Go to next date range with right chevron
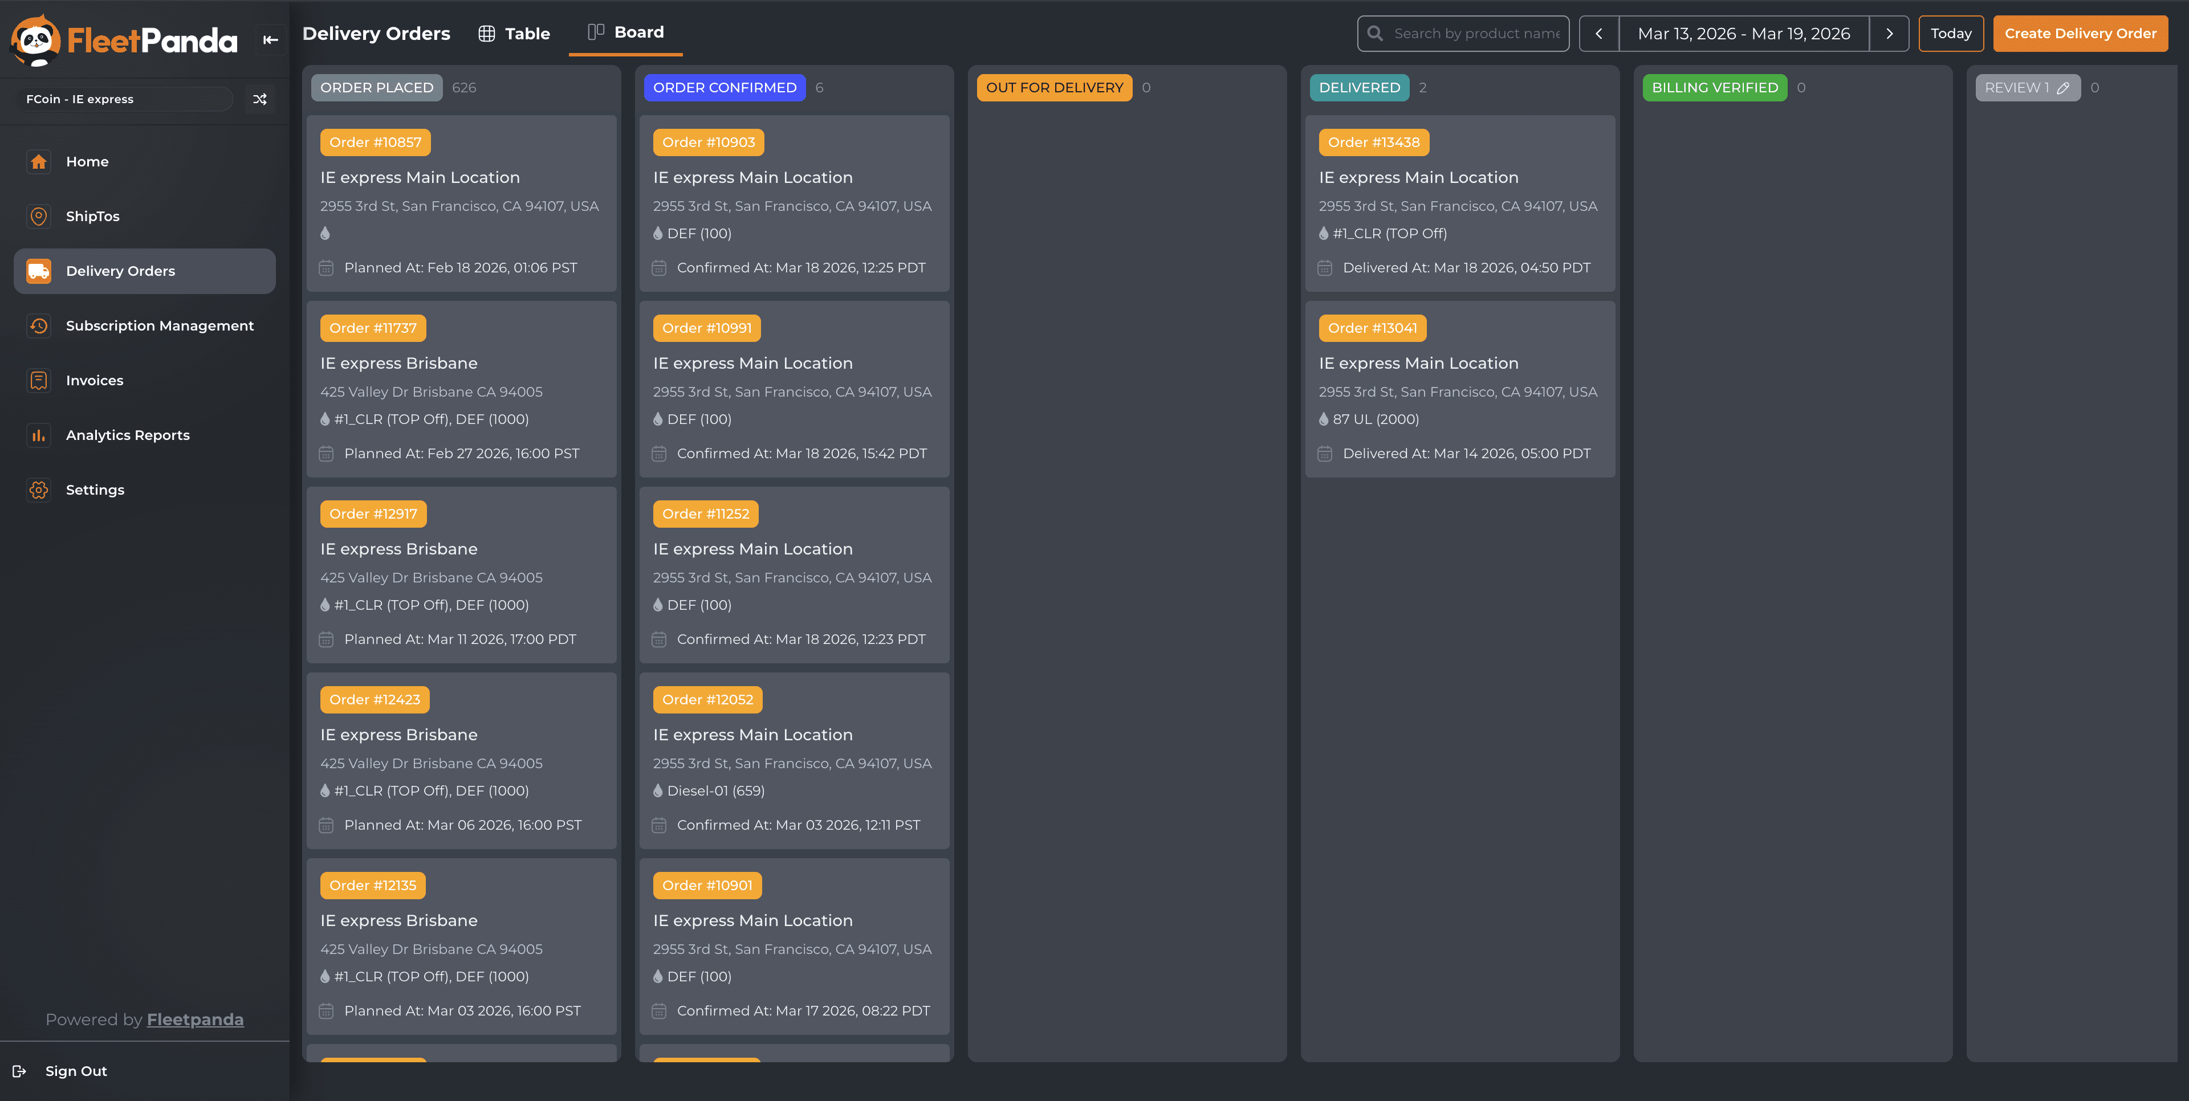2189x1101 pixels. point(1889,34)
